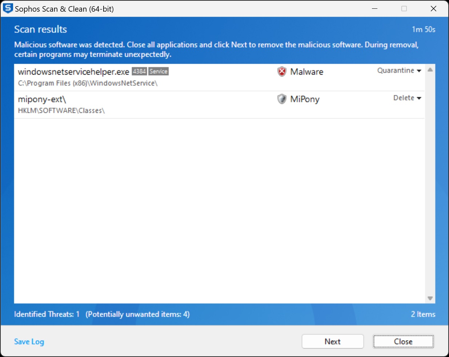Click the red Malware shield icon
Screen dimensions: 449x357
click(282, 72)
